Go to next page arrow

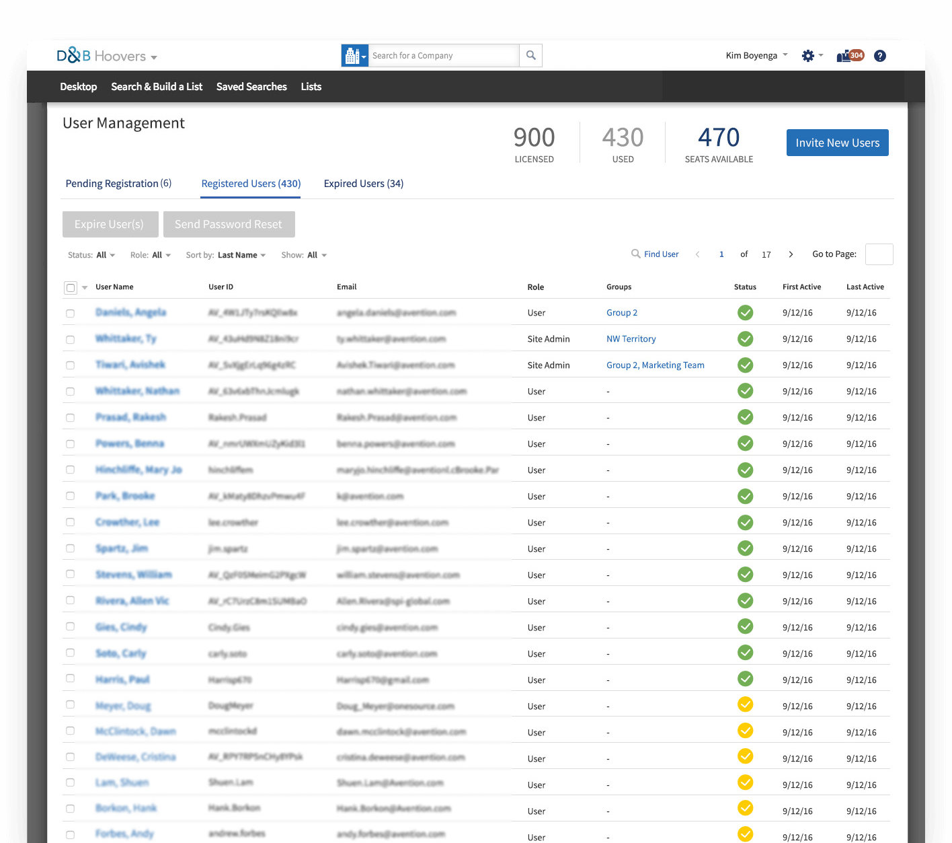[791, 254]
